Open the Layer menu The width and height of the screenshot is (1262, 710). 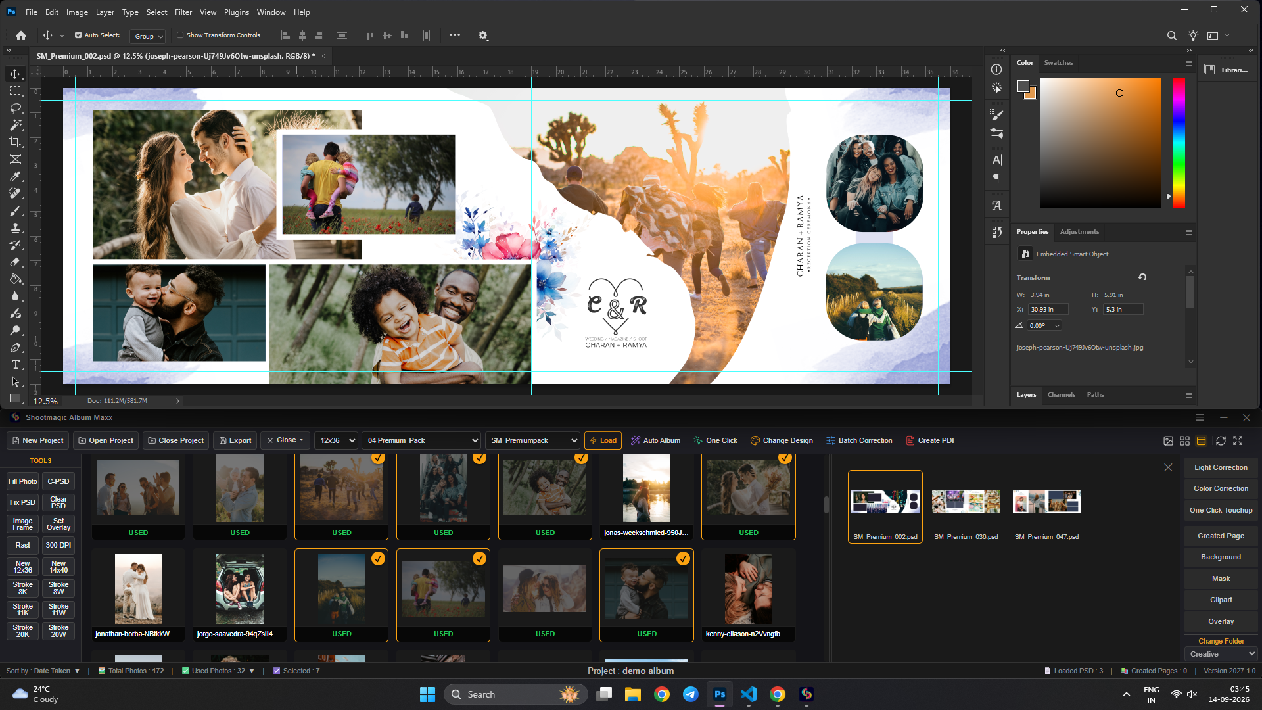(x=105, y=12)
